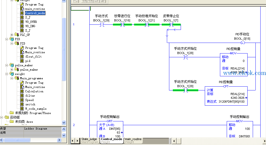Click the 未归类 Axes folder icon

(x=12, y=121)
